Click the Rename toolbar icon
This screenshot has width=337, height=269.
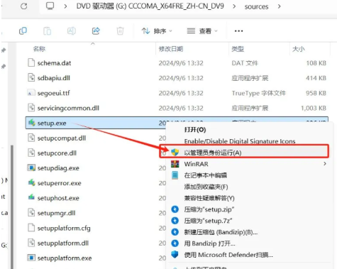[72, 31]
